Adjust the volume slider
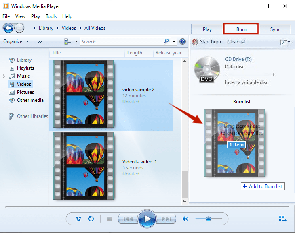Image resolution: width=295 pixels, height=233 pixels. pos(208,219)
